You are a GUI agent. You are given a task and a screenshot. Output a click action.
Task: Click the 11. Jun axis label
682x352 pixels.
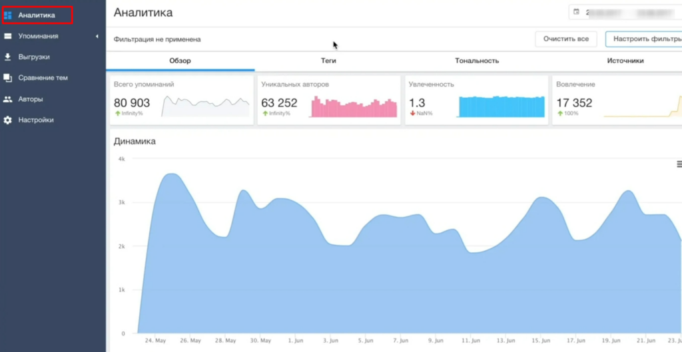[x=471, y=341]
